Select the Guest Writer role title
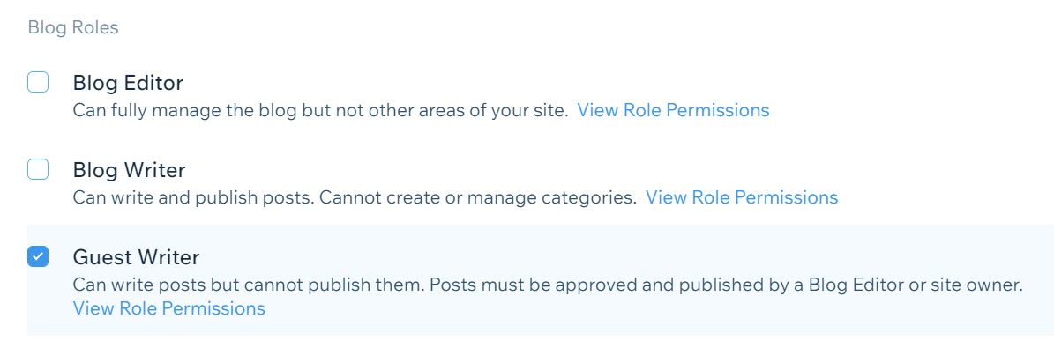The width and height of the screenshot is (1054, 348). (137, 256)
